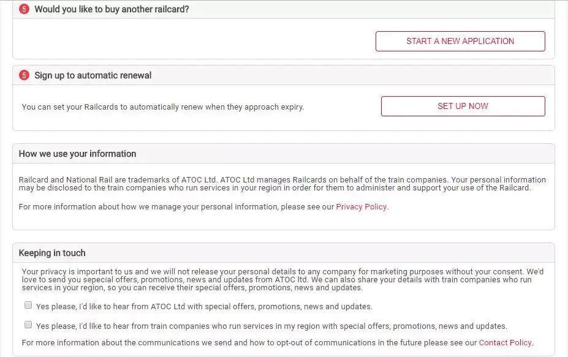Click the red step 5 badge beside automatic renewal
This screenshot has height=357, width=568.
coord(23,75)
